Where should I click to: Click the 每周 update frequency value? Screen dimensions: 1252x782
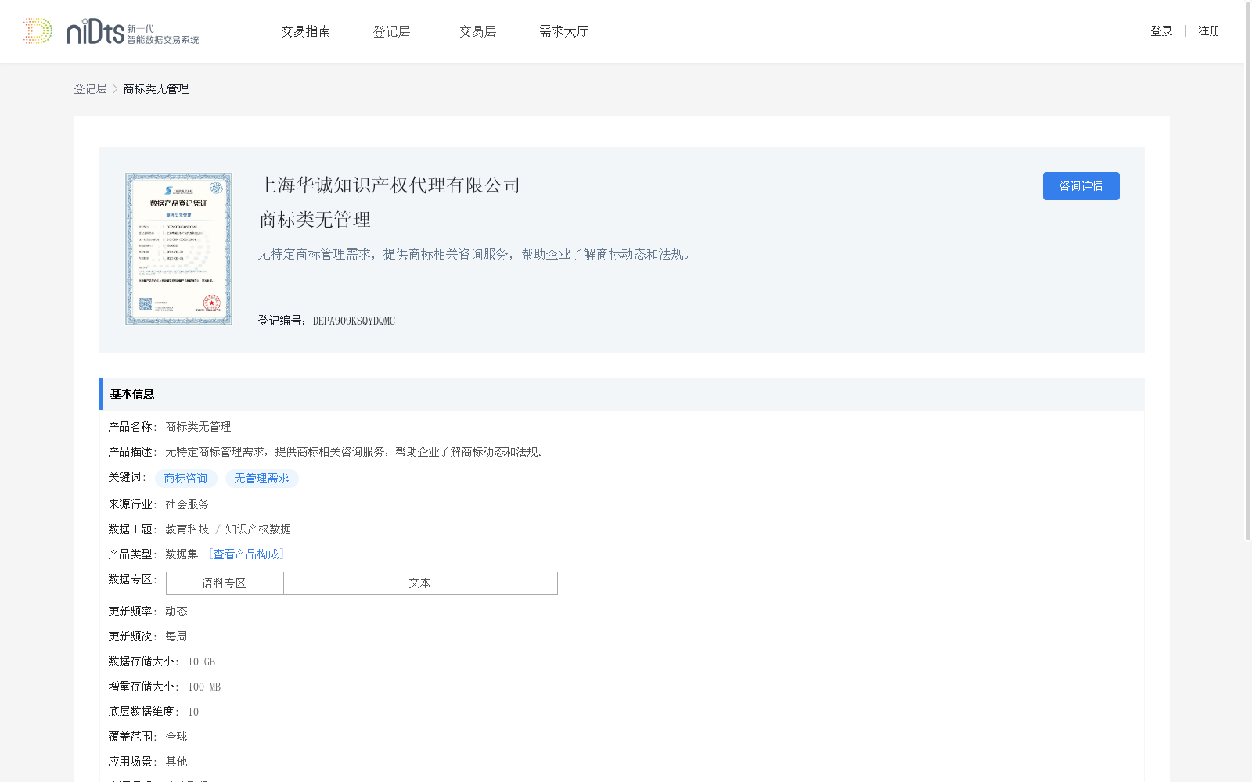coord(176,637)
